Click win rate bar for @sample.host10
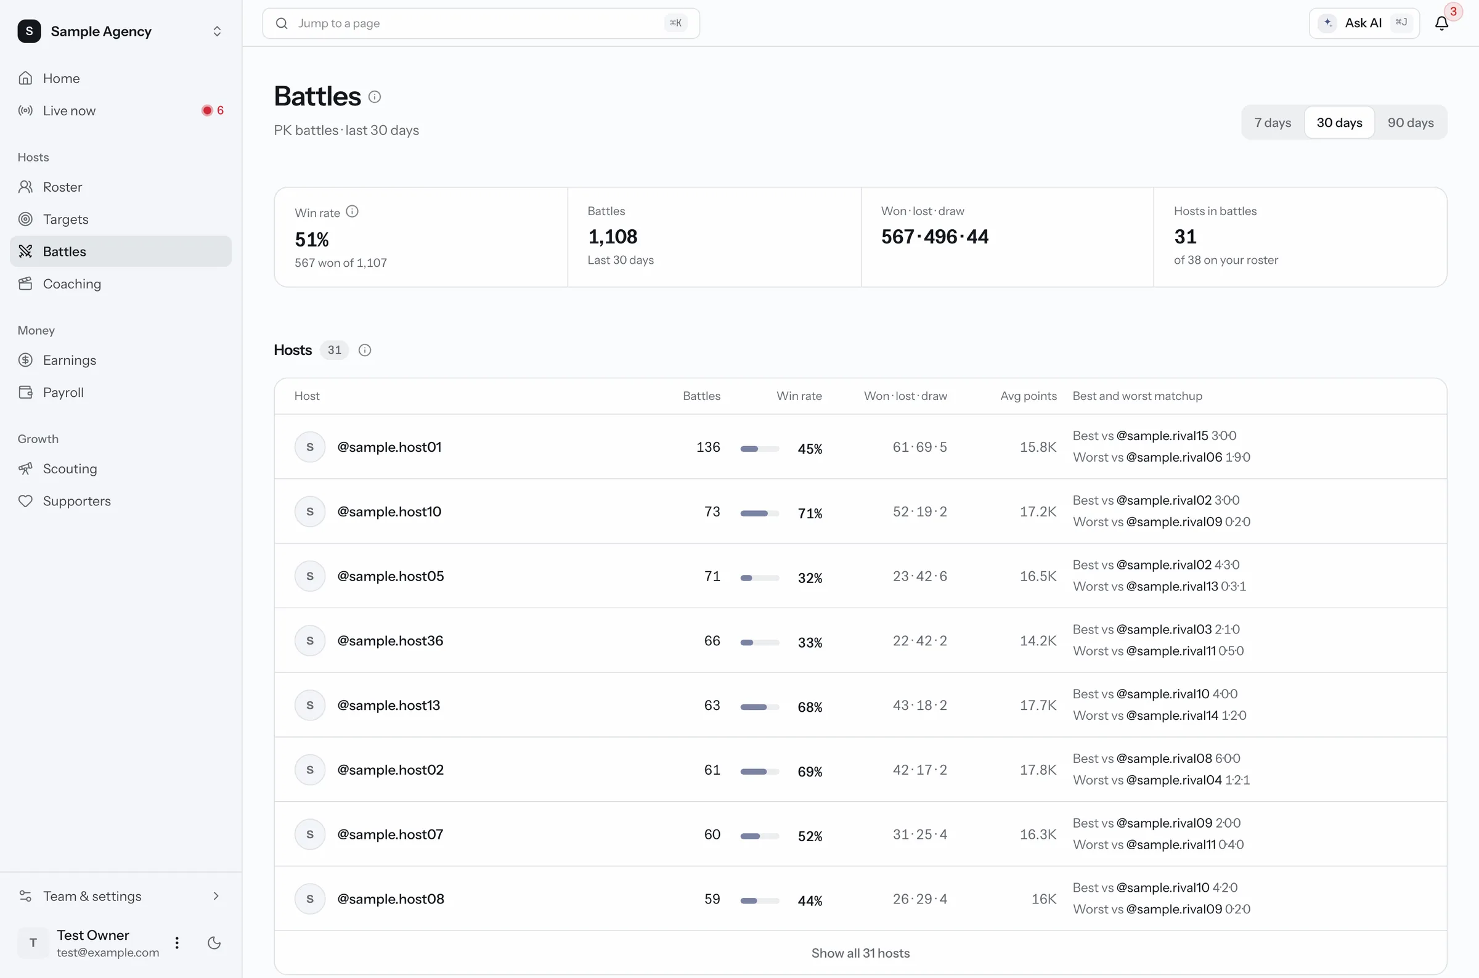 (x=759, y=513)
